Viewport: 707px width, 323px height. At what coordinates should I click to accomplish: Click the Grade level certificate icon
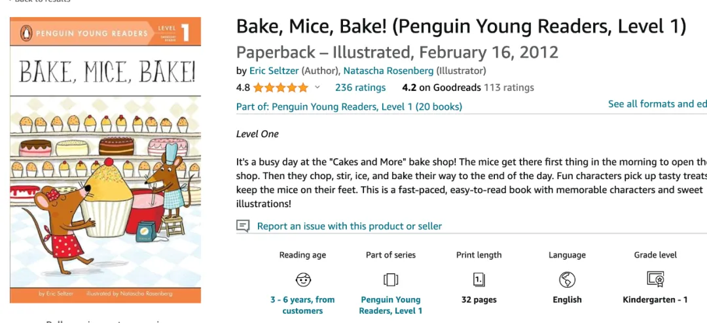[655, 280]
